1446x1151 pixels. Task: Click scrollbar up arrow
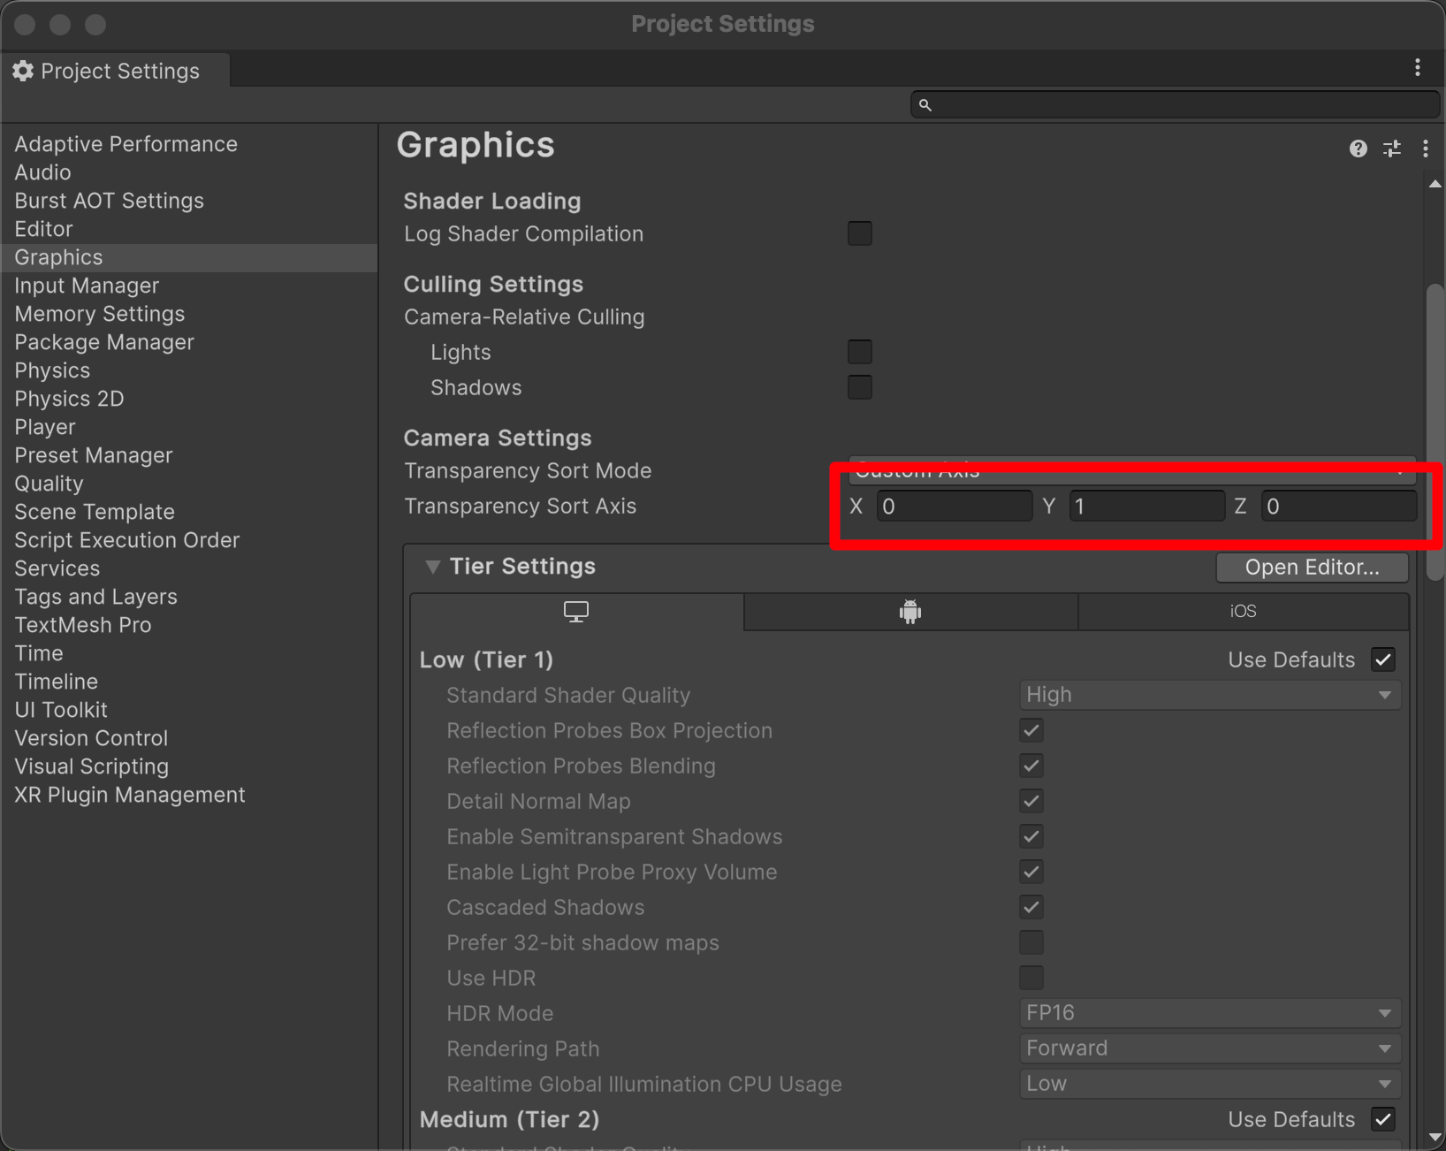click(1435, 184)
